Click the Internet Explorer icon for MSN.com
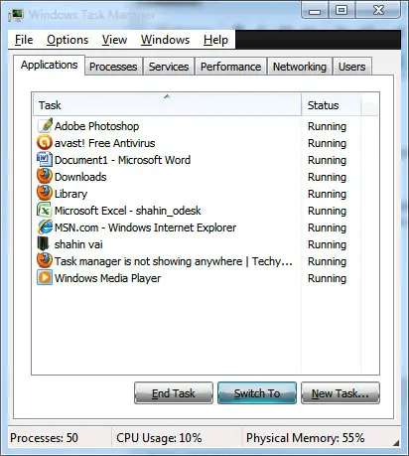The height and width of the screenshot is (456, 409). tap(45, 228)
